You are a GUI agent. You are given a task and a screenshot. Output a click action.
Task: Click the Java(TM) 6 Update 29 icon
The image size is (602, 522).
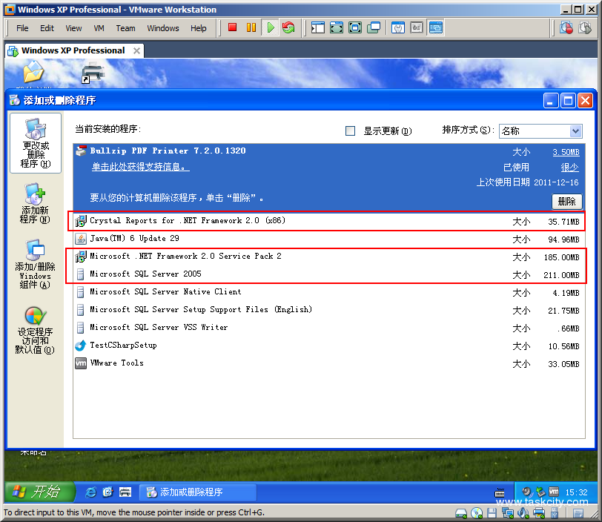coord(81,239)
